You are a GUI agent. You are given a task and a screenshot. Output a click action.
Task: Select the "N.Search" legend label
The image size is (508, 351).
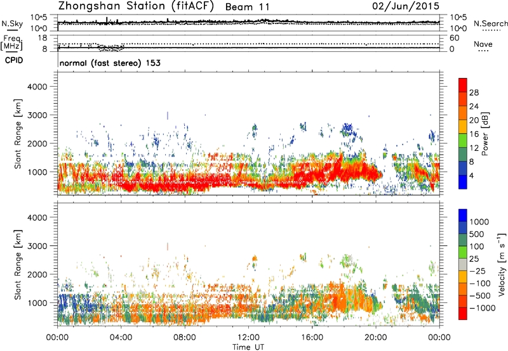(490, 23)
